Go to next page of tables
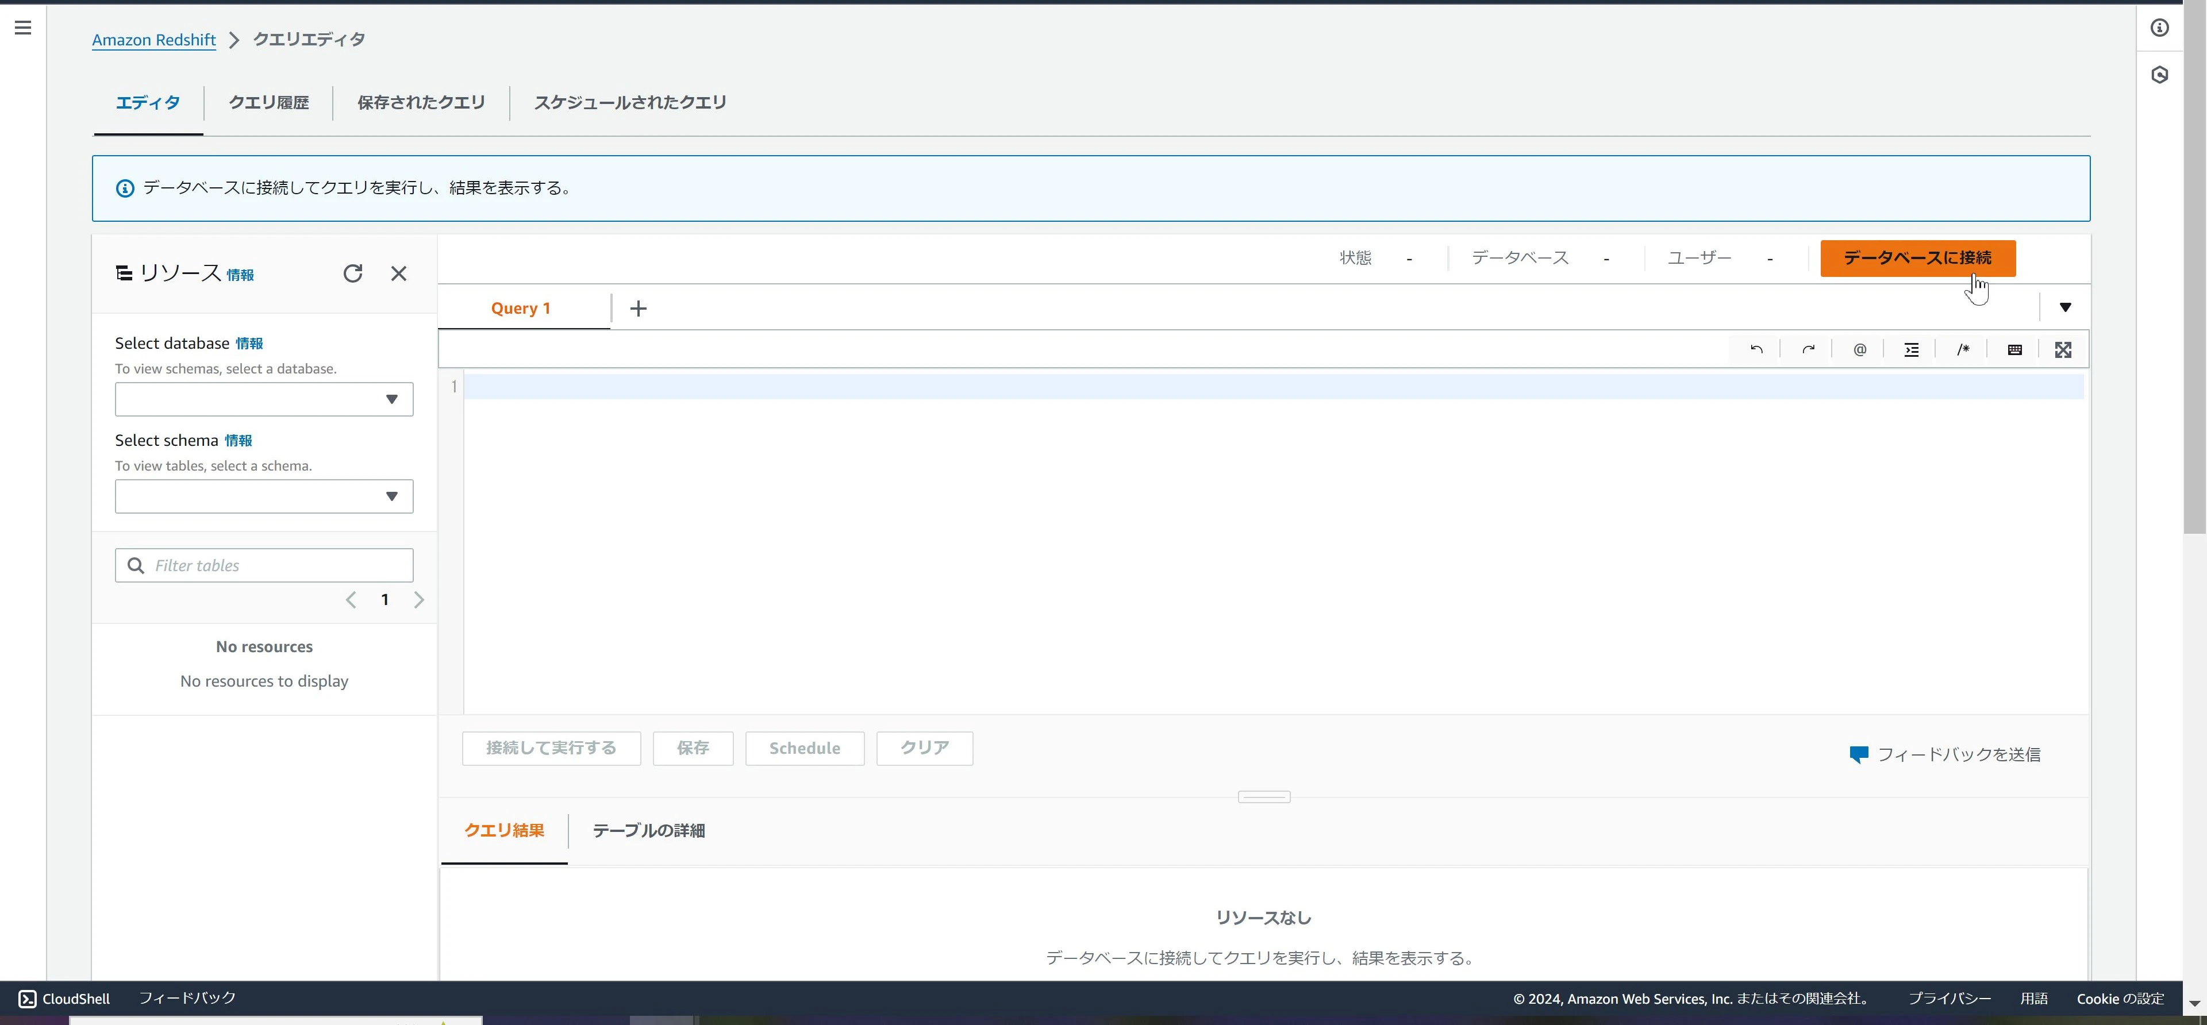 click(x=419, y=599)
